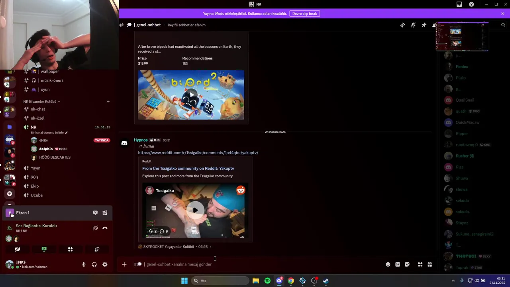Open Discord help question-mark icon
Screen dimensions: 510x287
(x=471, y=4)
